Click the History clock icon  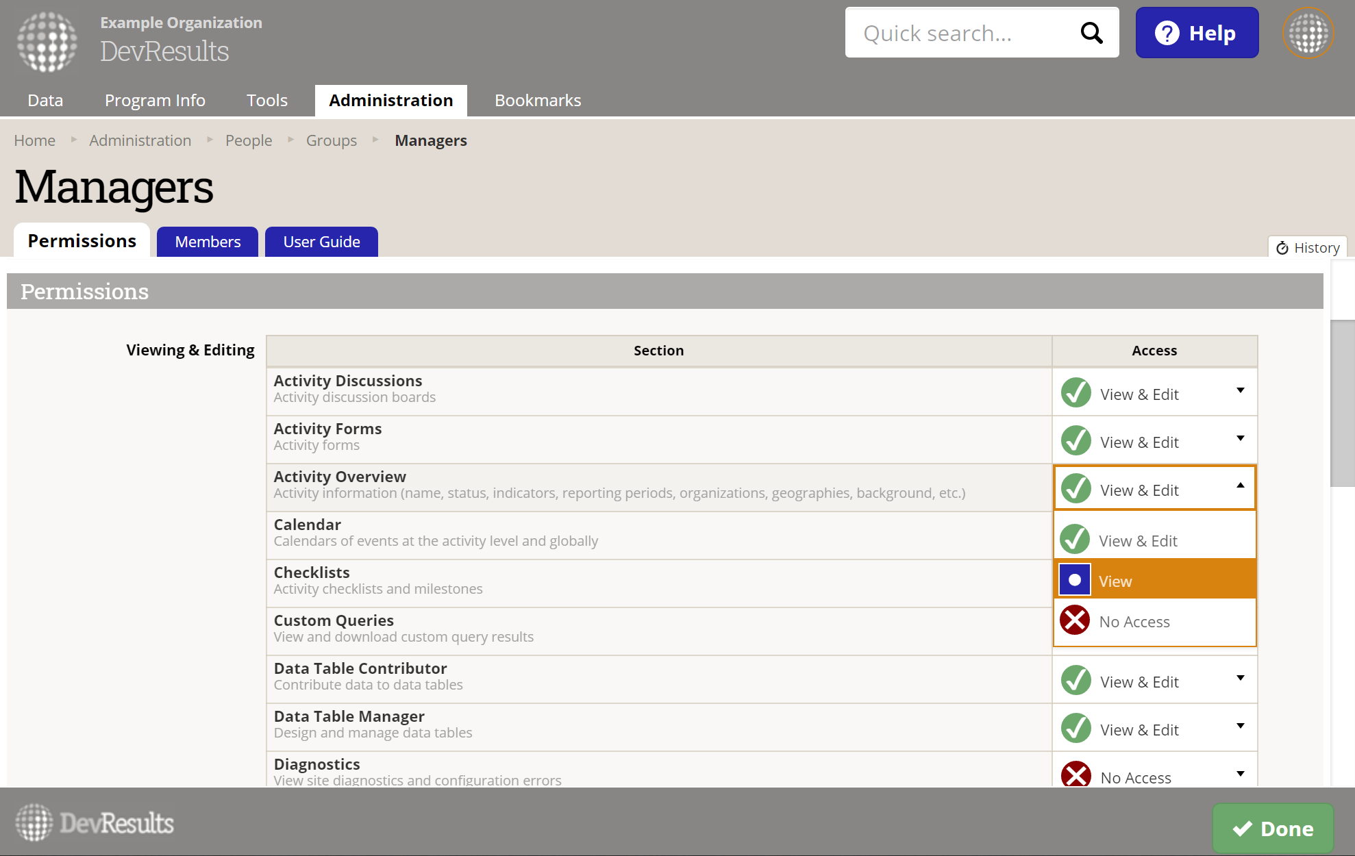pos(1282,248)
